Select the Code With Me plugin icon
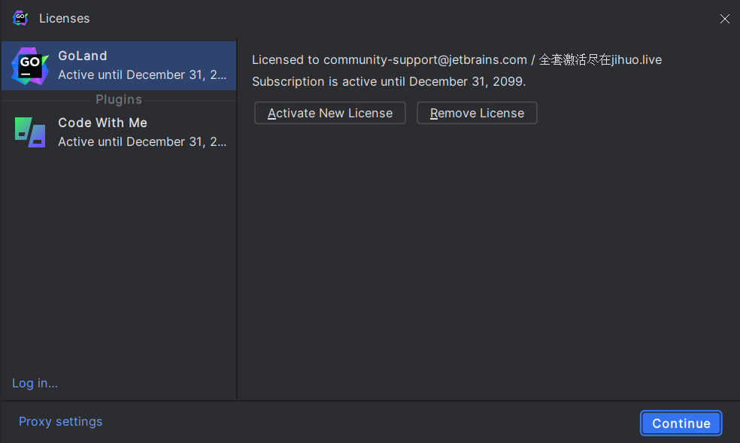 click(x=30, y=132)
